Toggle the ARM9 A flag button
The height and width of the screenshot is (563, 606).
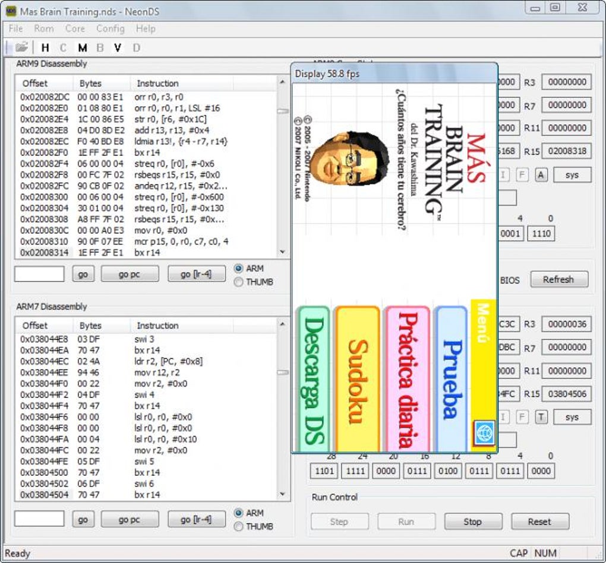click(541, 175)
